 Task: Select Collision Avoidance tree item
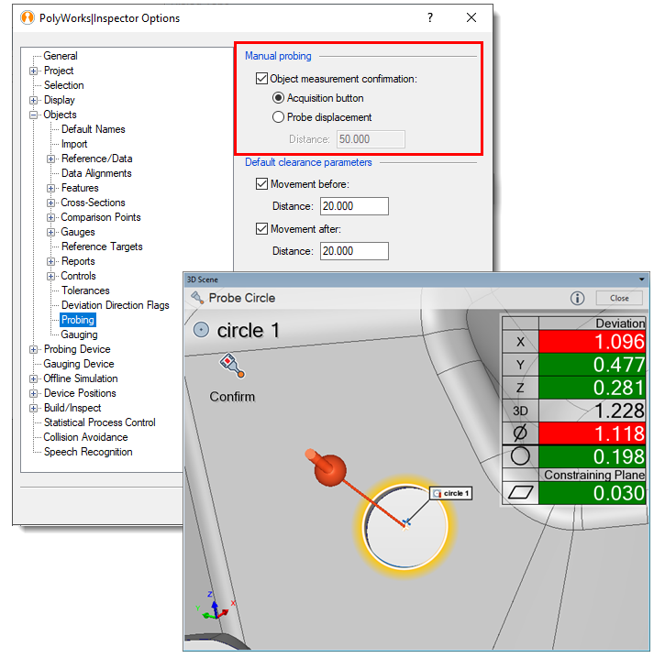[85, 437]
